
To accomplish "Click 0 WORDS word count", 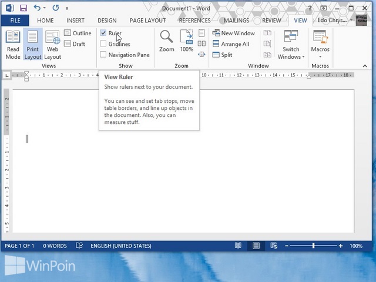I will (55, 246).
